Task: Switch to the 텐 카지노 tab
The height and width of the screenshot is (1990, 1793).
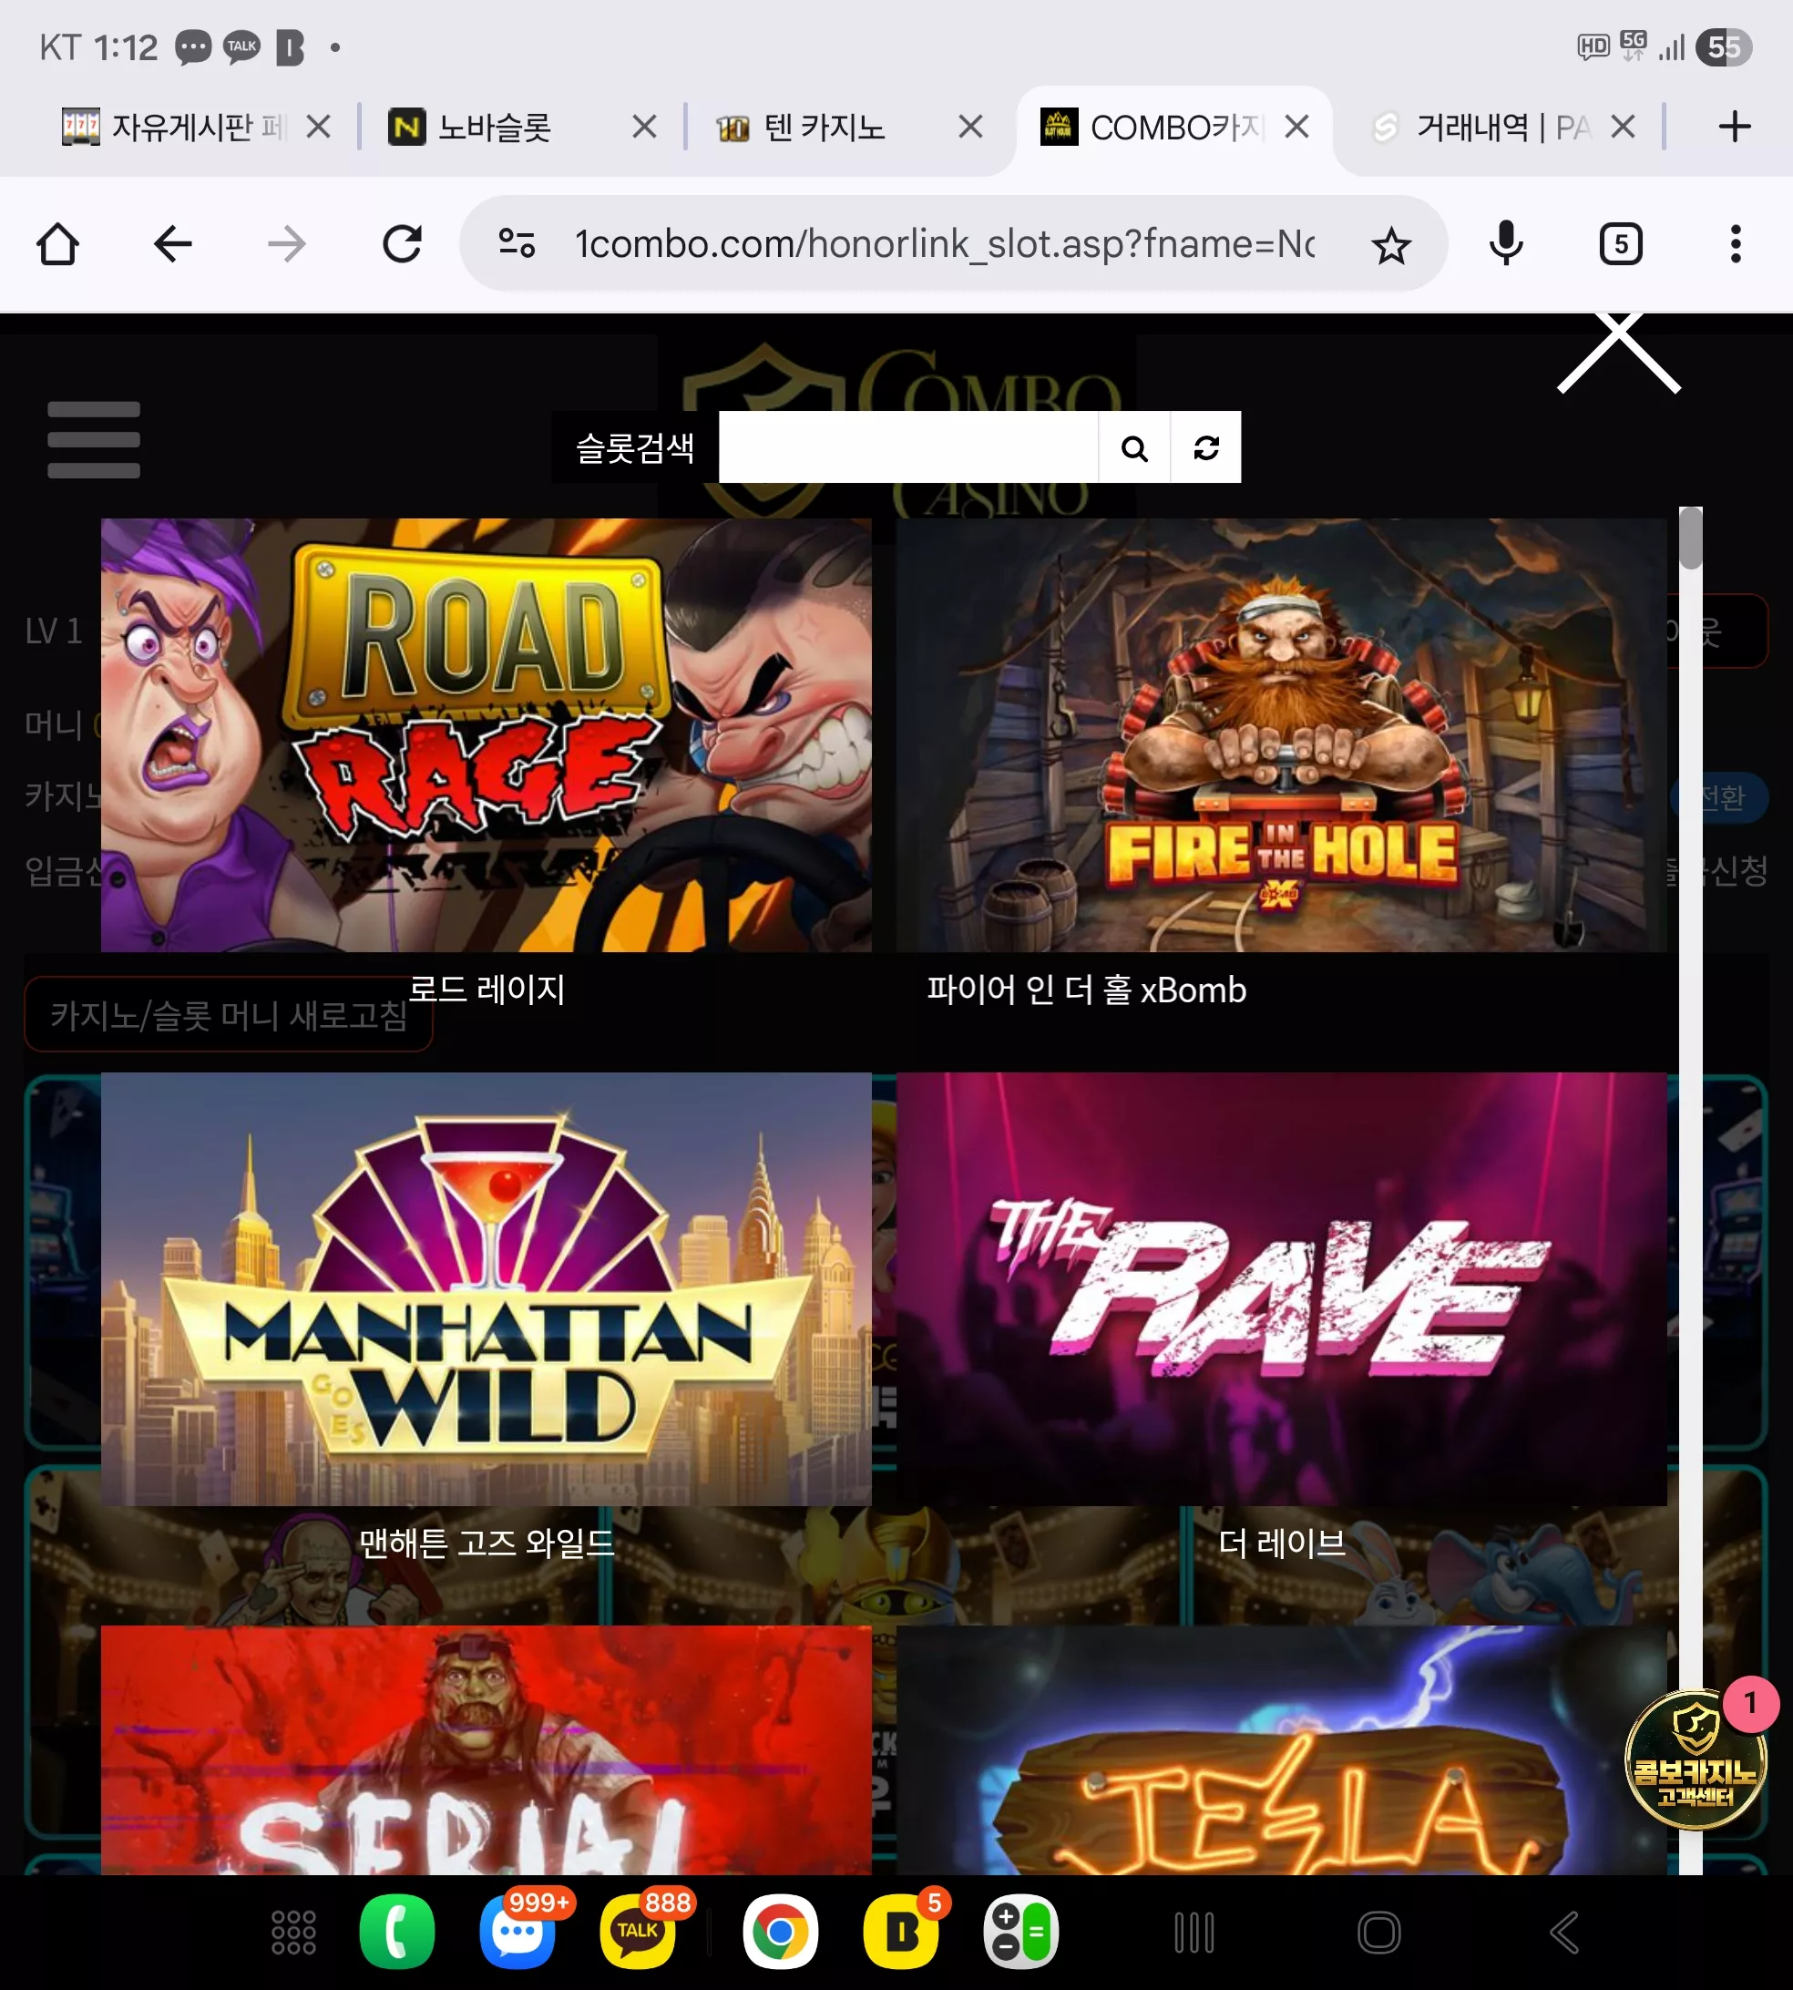Action: [x=824, y=127]
